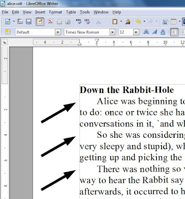Toggle Bold formatting icon
185x199 pixels.
(x=146, y=32)
